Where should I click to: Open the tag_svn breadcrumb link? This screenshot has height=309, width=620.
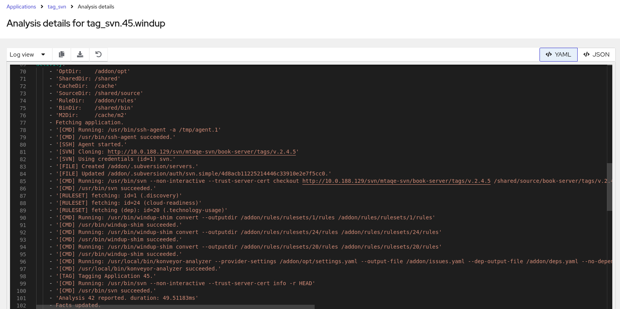(57, 7)
